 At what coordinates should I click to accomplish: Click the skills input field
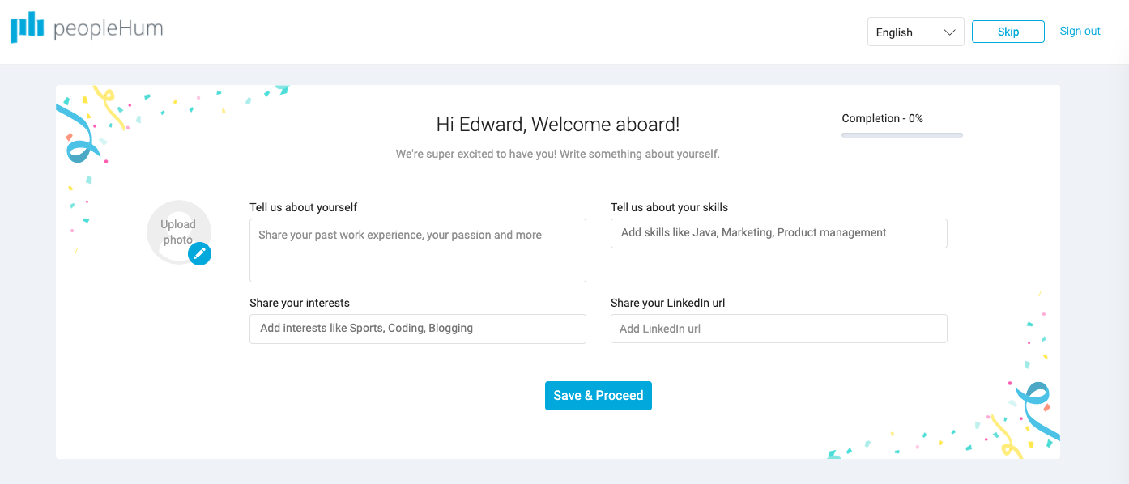point(778,233)
